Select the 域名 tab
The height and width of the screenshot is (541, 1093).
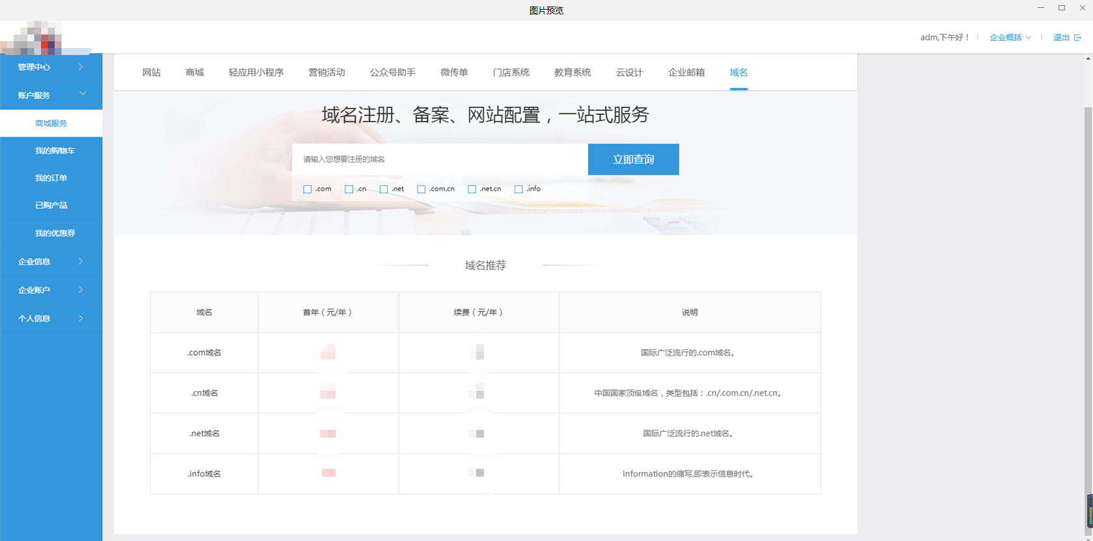738,72
